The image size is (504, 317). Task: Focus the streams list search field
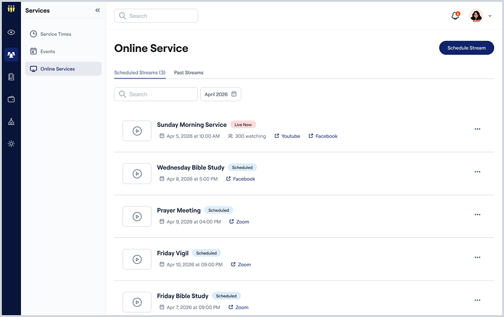(x=156, y=94)
